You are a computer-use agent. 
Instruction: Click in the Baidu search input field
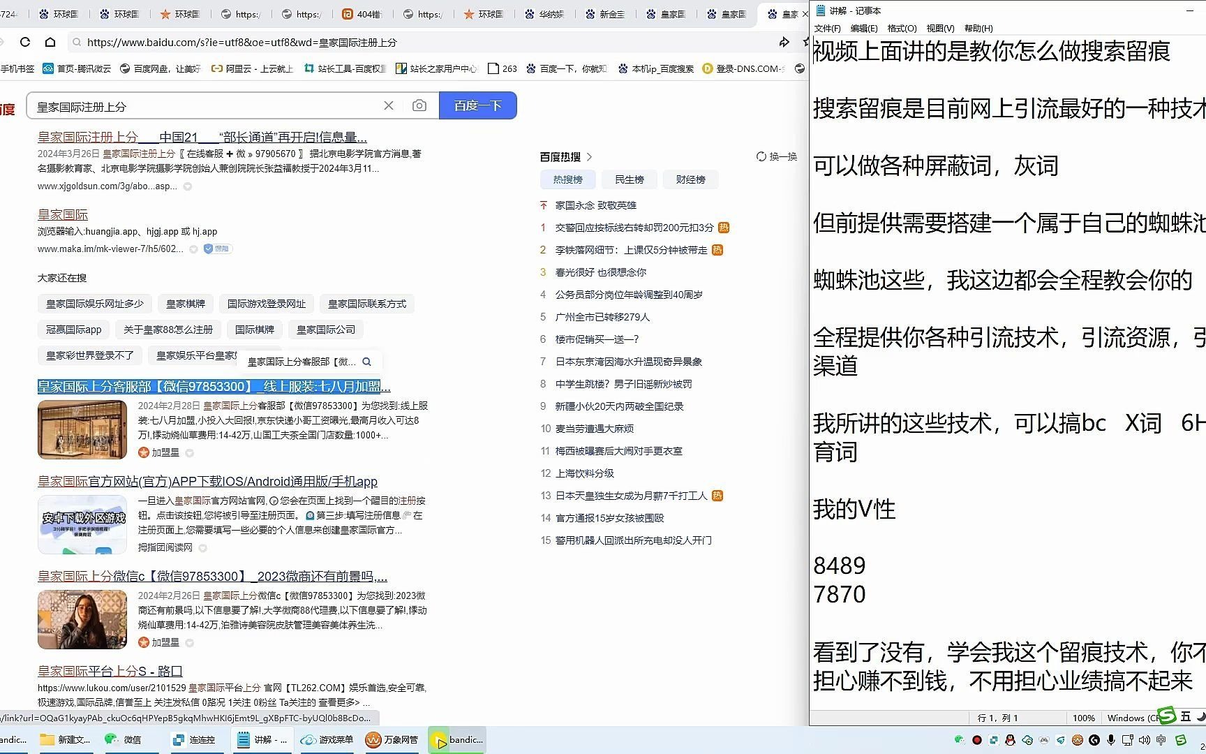click(206, 106)
